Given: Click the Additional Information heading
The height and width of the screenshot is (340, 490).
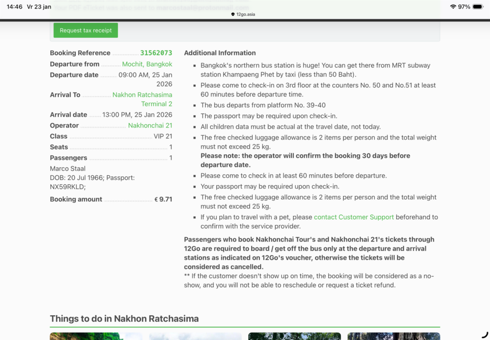Looking at the screenshot, I should coord(220,53).
